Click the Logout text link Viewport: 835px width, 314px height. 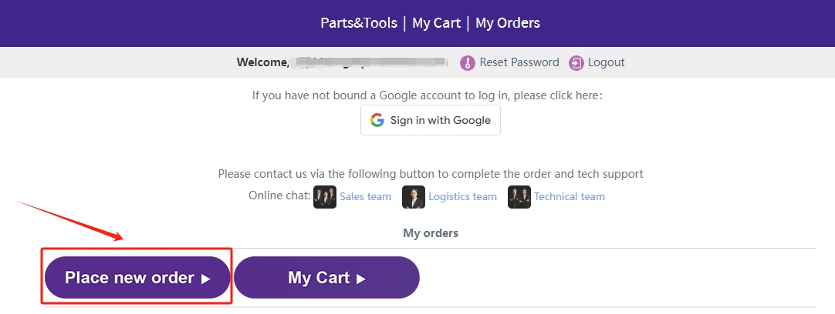[607, 62]
